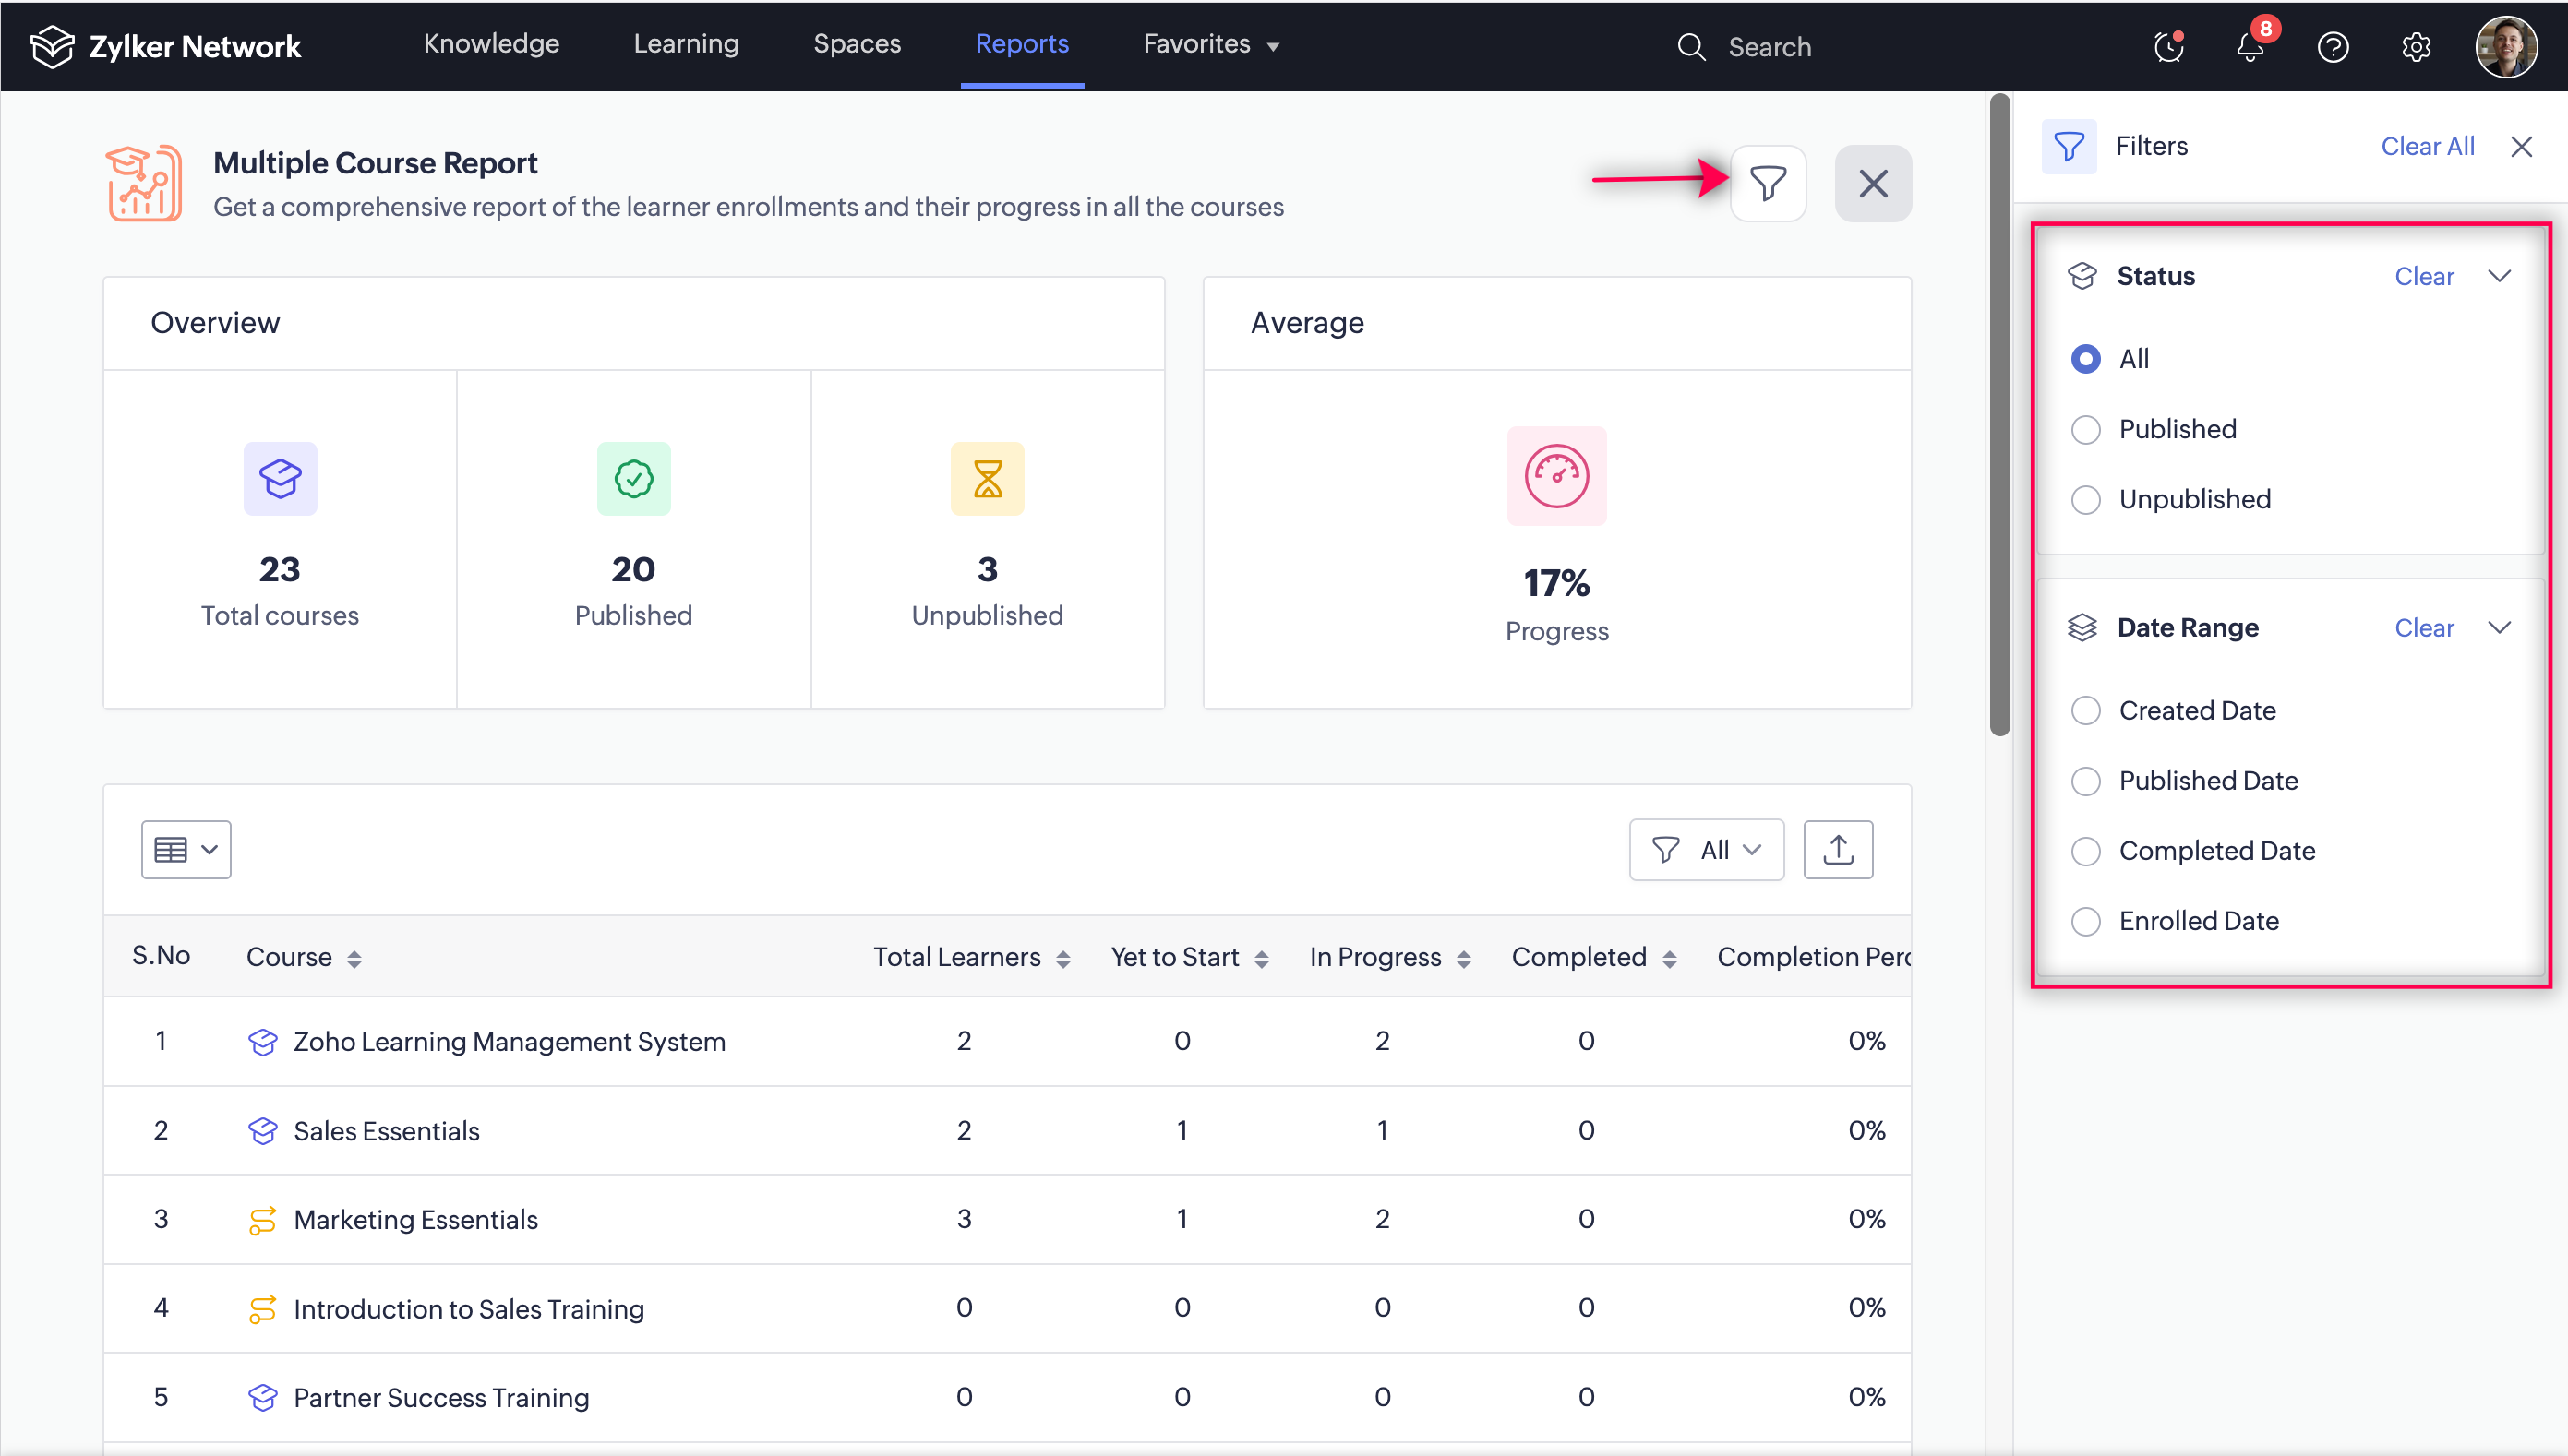Click the Zylker Network logo icon
2568x1456 pixels.
pos(52,46)
